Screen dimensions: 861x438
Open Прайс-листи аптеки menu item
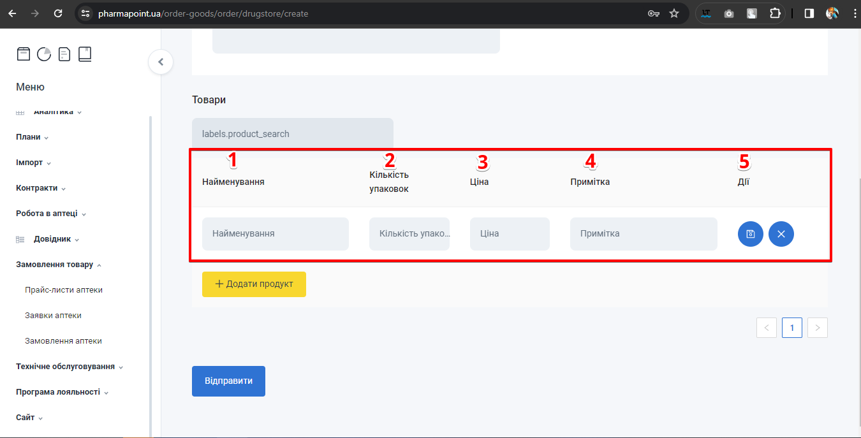point(64,290)
